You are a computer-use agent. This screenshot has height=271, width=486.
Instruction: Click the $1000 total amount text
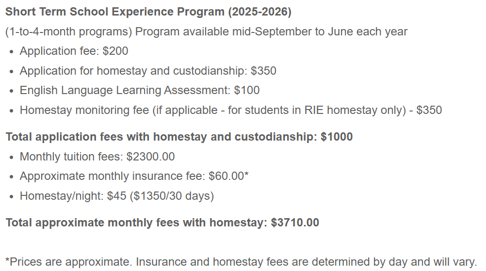tap(337, 137)
